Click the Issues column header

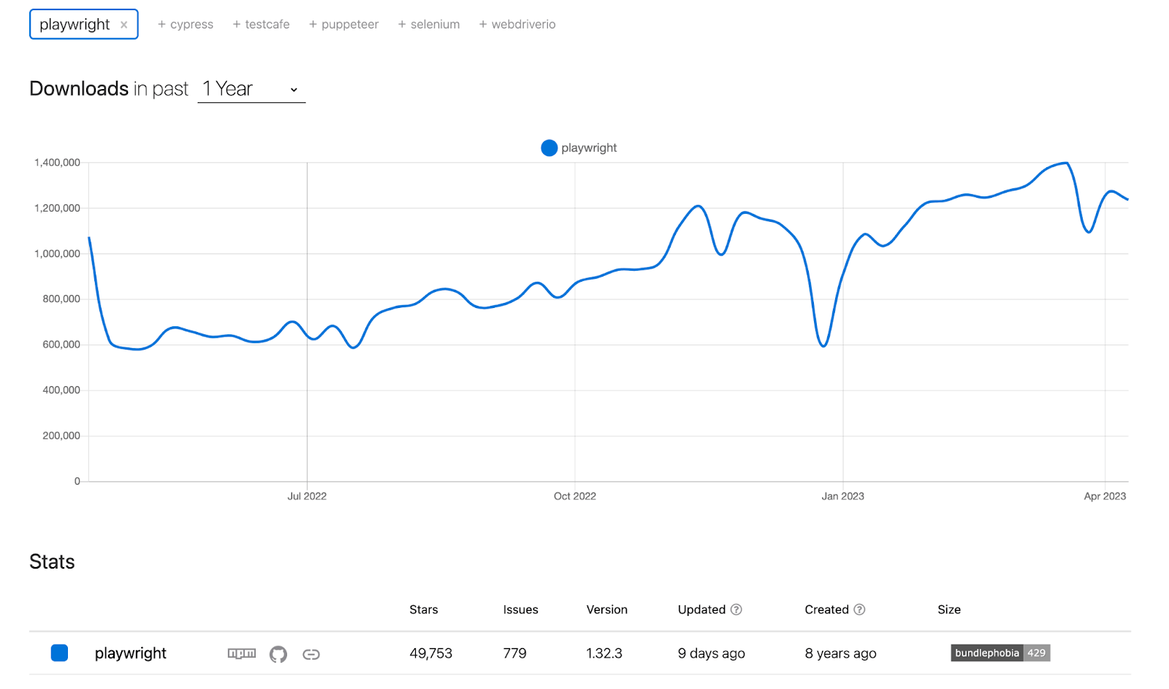520,609
